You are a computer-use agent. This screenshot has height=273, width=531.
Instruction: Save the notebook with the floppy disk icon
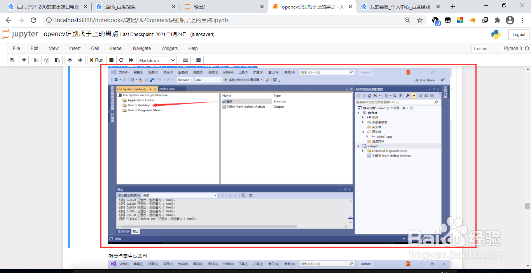tap(12, 60)
